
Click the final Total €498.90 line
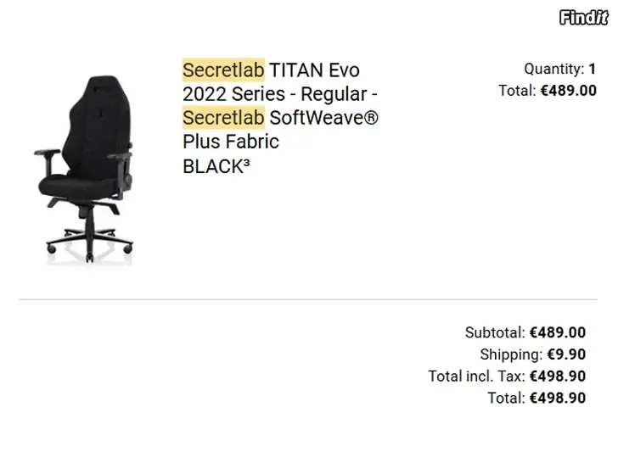coord(537,398)
